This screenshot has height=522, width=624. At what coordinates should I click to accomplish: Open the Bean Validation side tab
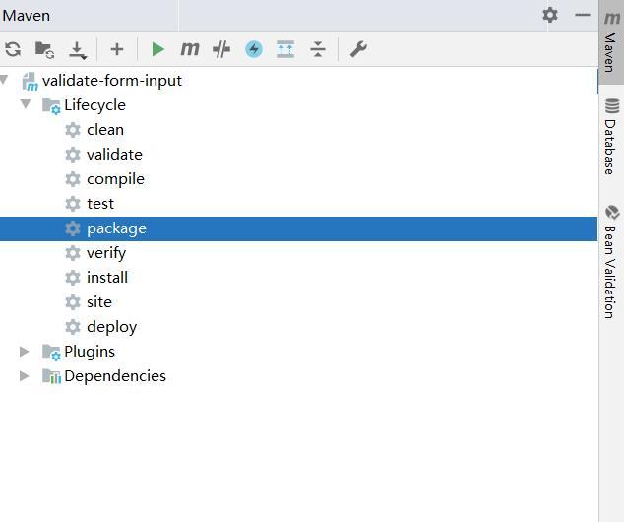coord(611,262)
